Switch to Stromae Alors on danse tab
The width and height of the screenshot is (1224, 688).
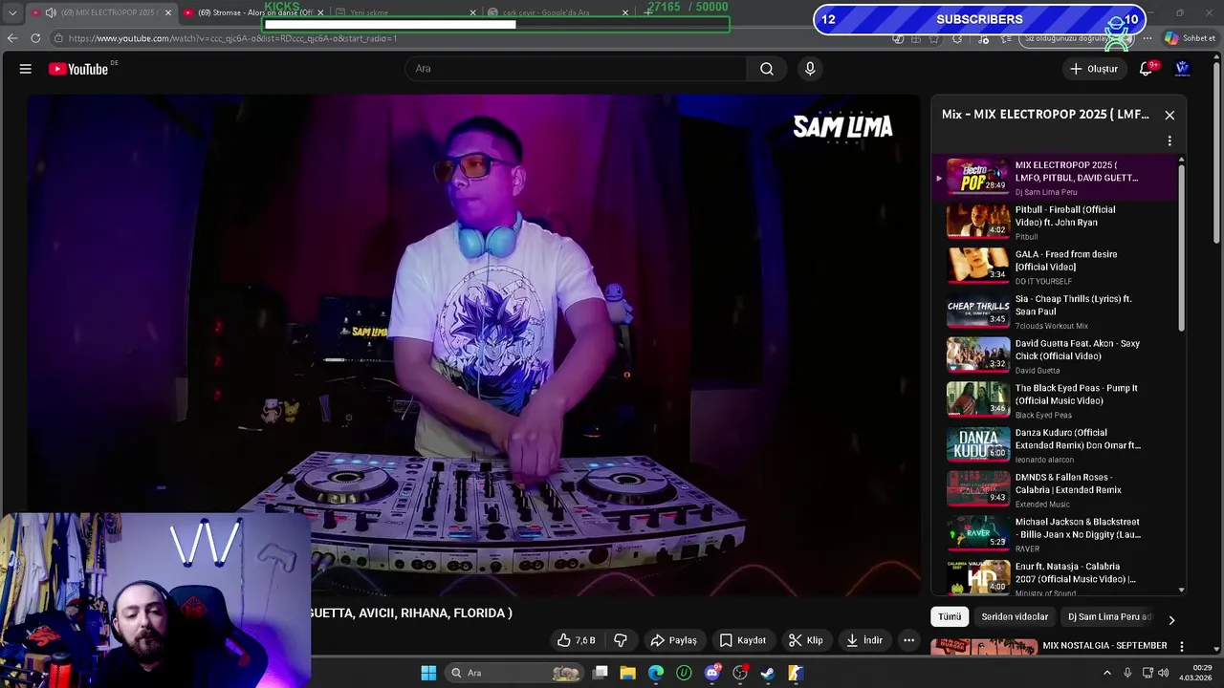(253, 12)
